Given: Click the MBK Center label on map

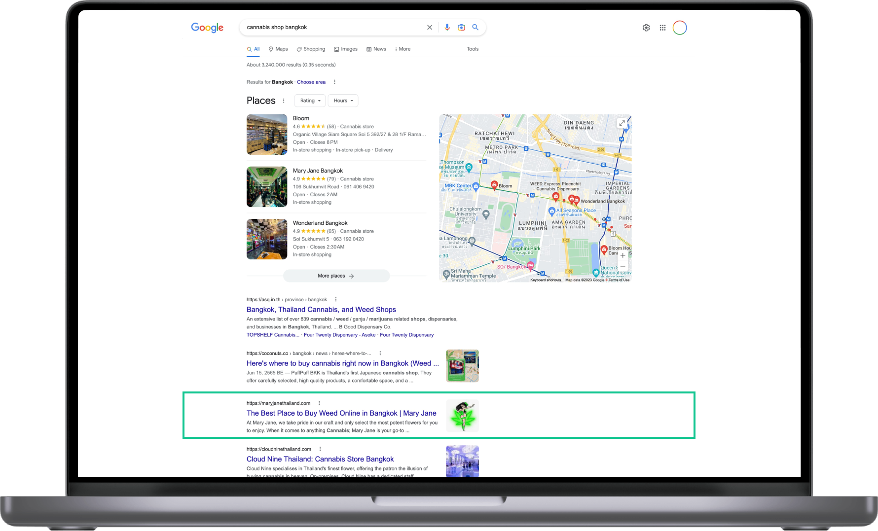Looking at the screenshot, I should 458,186.
